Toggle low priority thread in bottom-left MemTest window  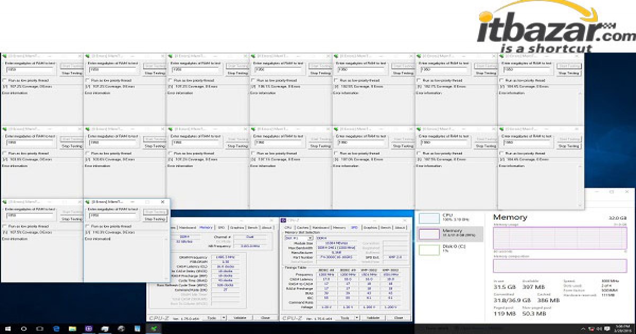4,226
